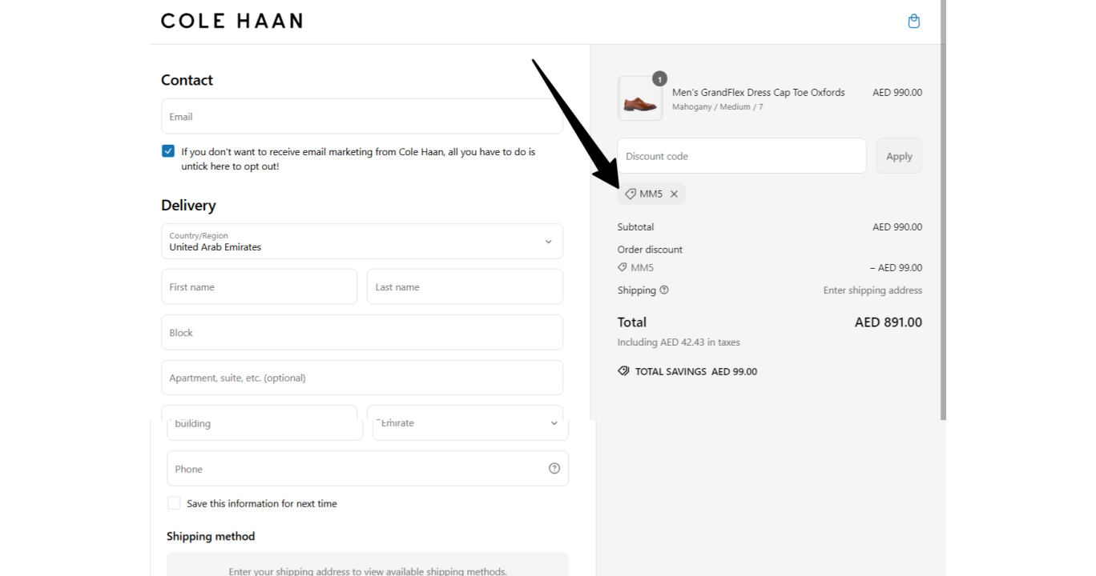Screen dimensions: 1096x576
Task: Click the Mahogany / Medium / 7 variant text
Action: coord(717,107)
